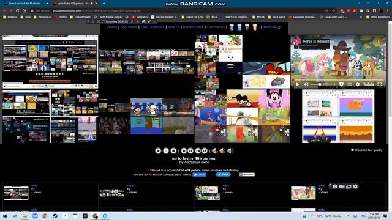
Task: Enable the Check for low quality checkbox
Action: (x=352, y=150)
